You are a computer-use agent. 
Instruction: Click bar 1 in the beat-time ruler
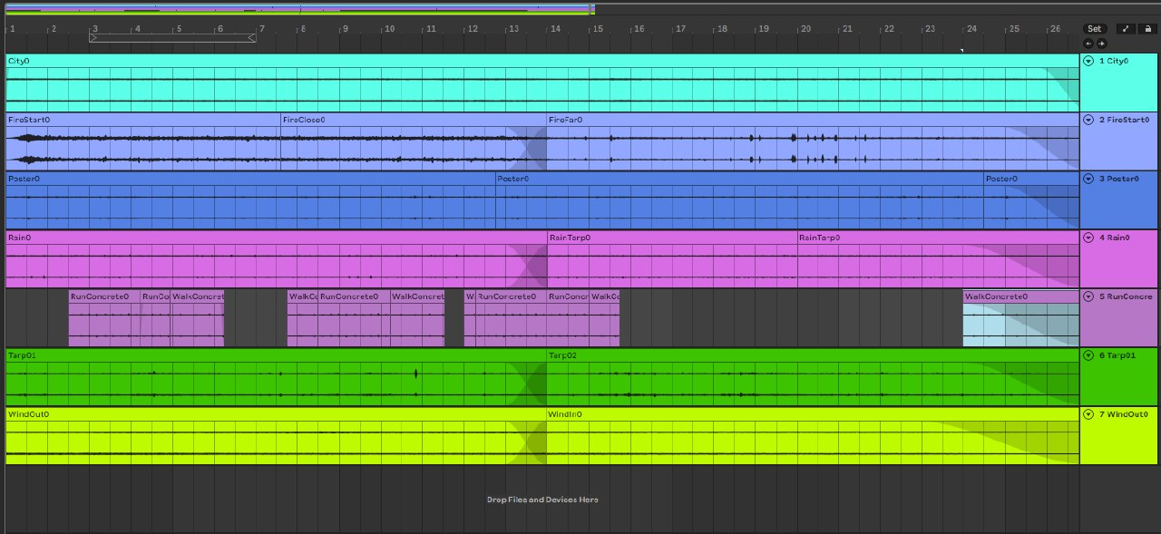(x=13, y=29)
